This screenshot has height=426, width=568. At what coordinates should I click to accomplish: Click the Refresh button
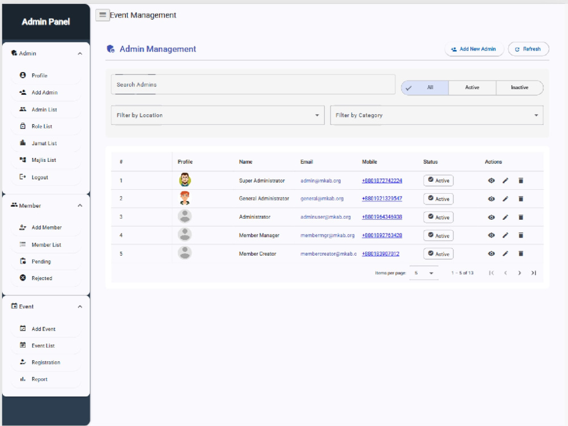point(528,49)
